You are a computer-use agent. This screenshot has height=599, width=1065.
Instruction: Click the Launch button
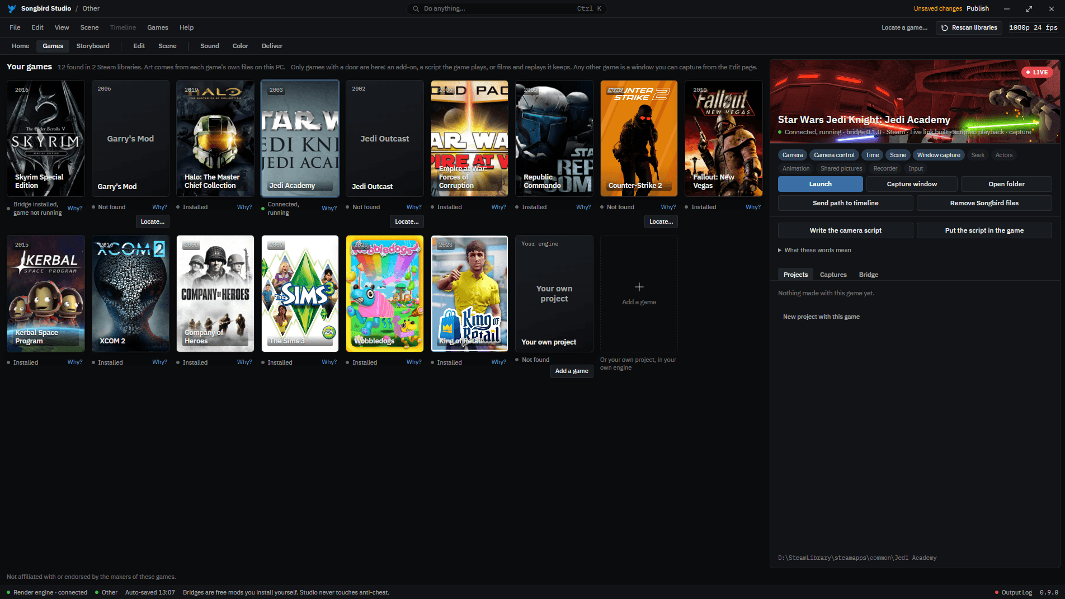(x=820, y=184)
